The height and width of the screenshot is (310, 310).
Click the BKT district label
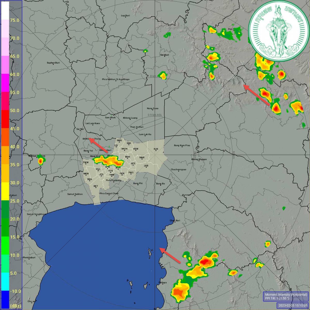[96, 186]
